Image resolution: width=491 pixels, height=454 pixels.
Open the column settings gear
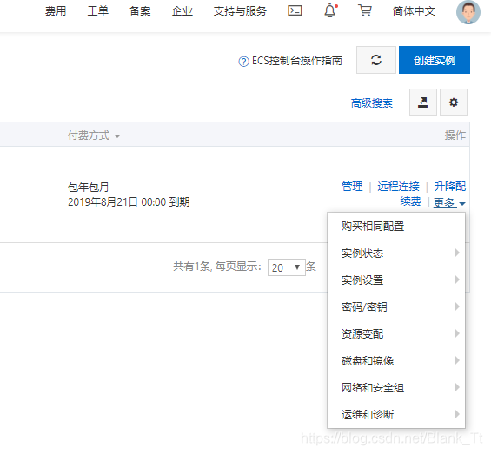[454, 102]
